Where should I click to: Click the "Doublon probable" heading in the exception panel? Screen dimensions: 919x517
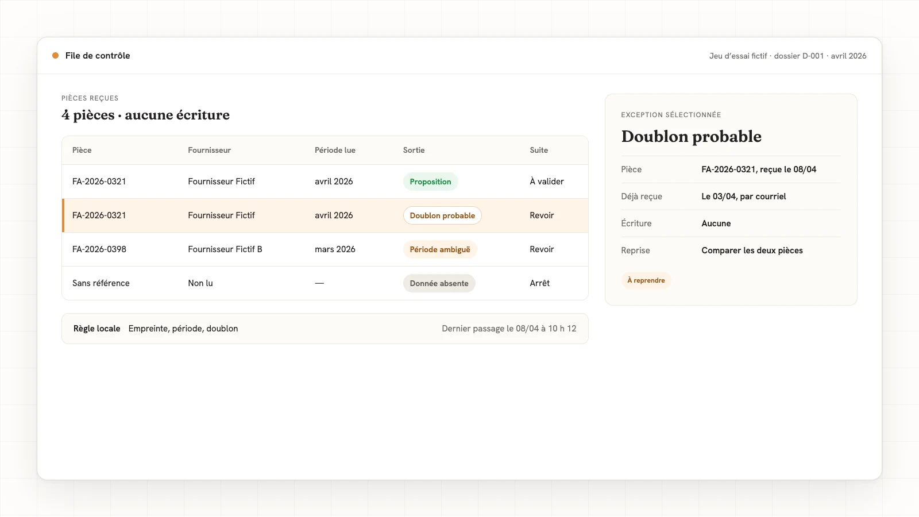692,137
